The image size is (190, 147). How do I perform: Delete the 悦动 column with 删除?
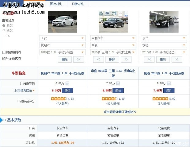coord(163,60)
